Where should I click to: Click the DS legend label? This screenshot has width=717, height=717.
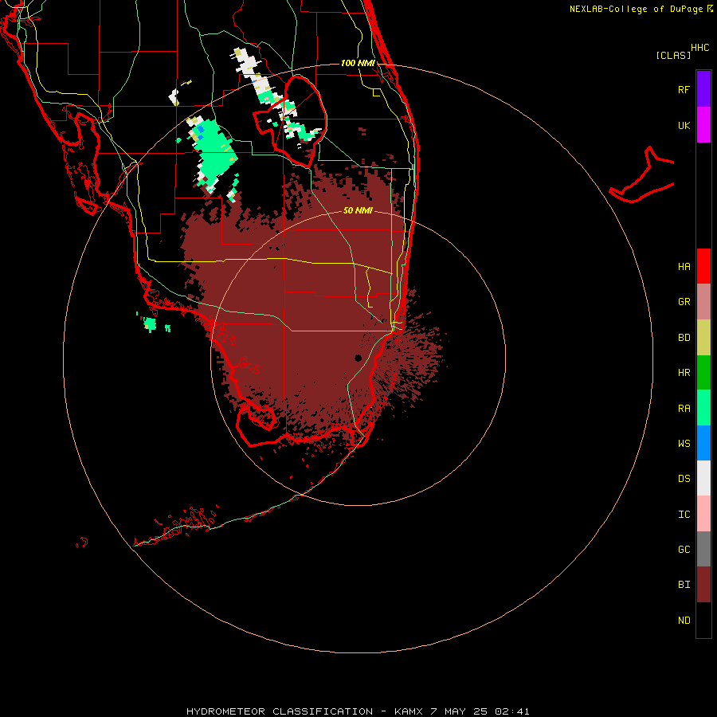coord(684,479)
